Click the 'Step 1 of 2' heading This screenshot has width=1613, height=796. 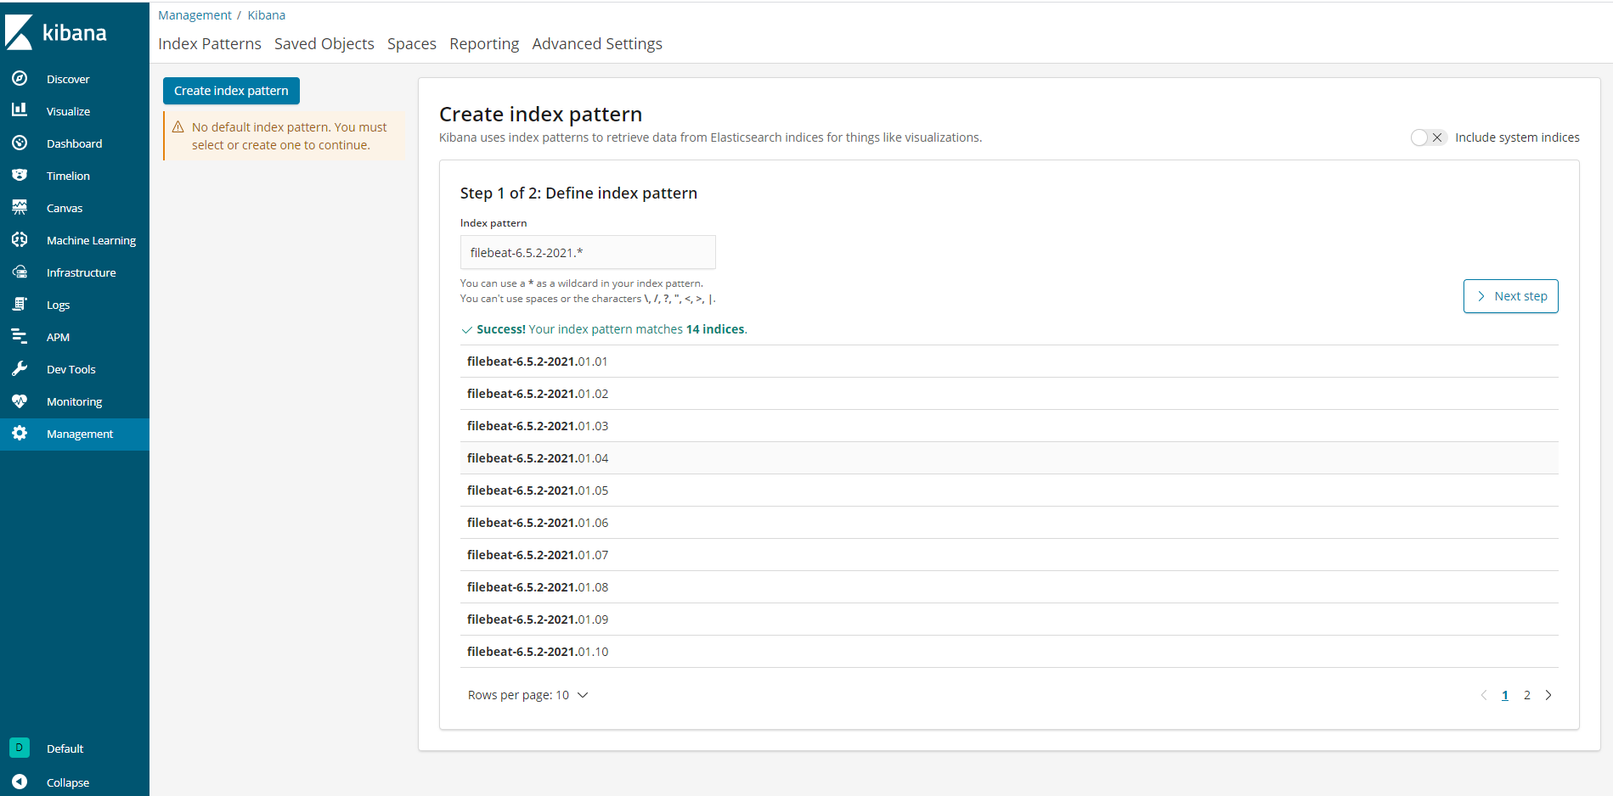coord(578,193)
